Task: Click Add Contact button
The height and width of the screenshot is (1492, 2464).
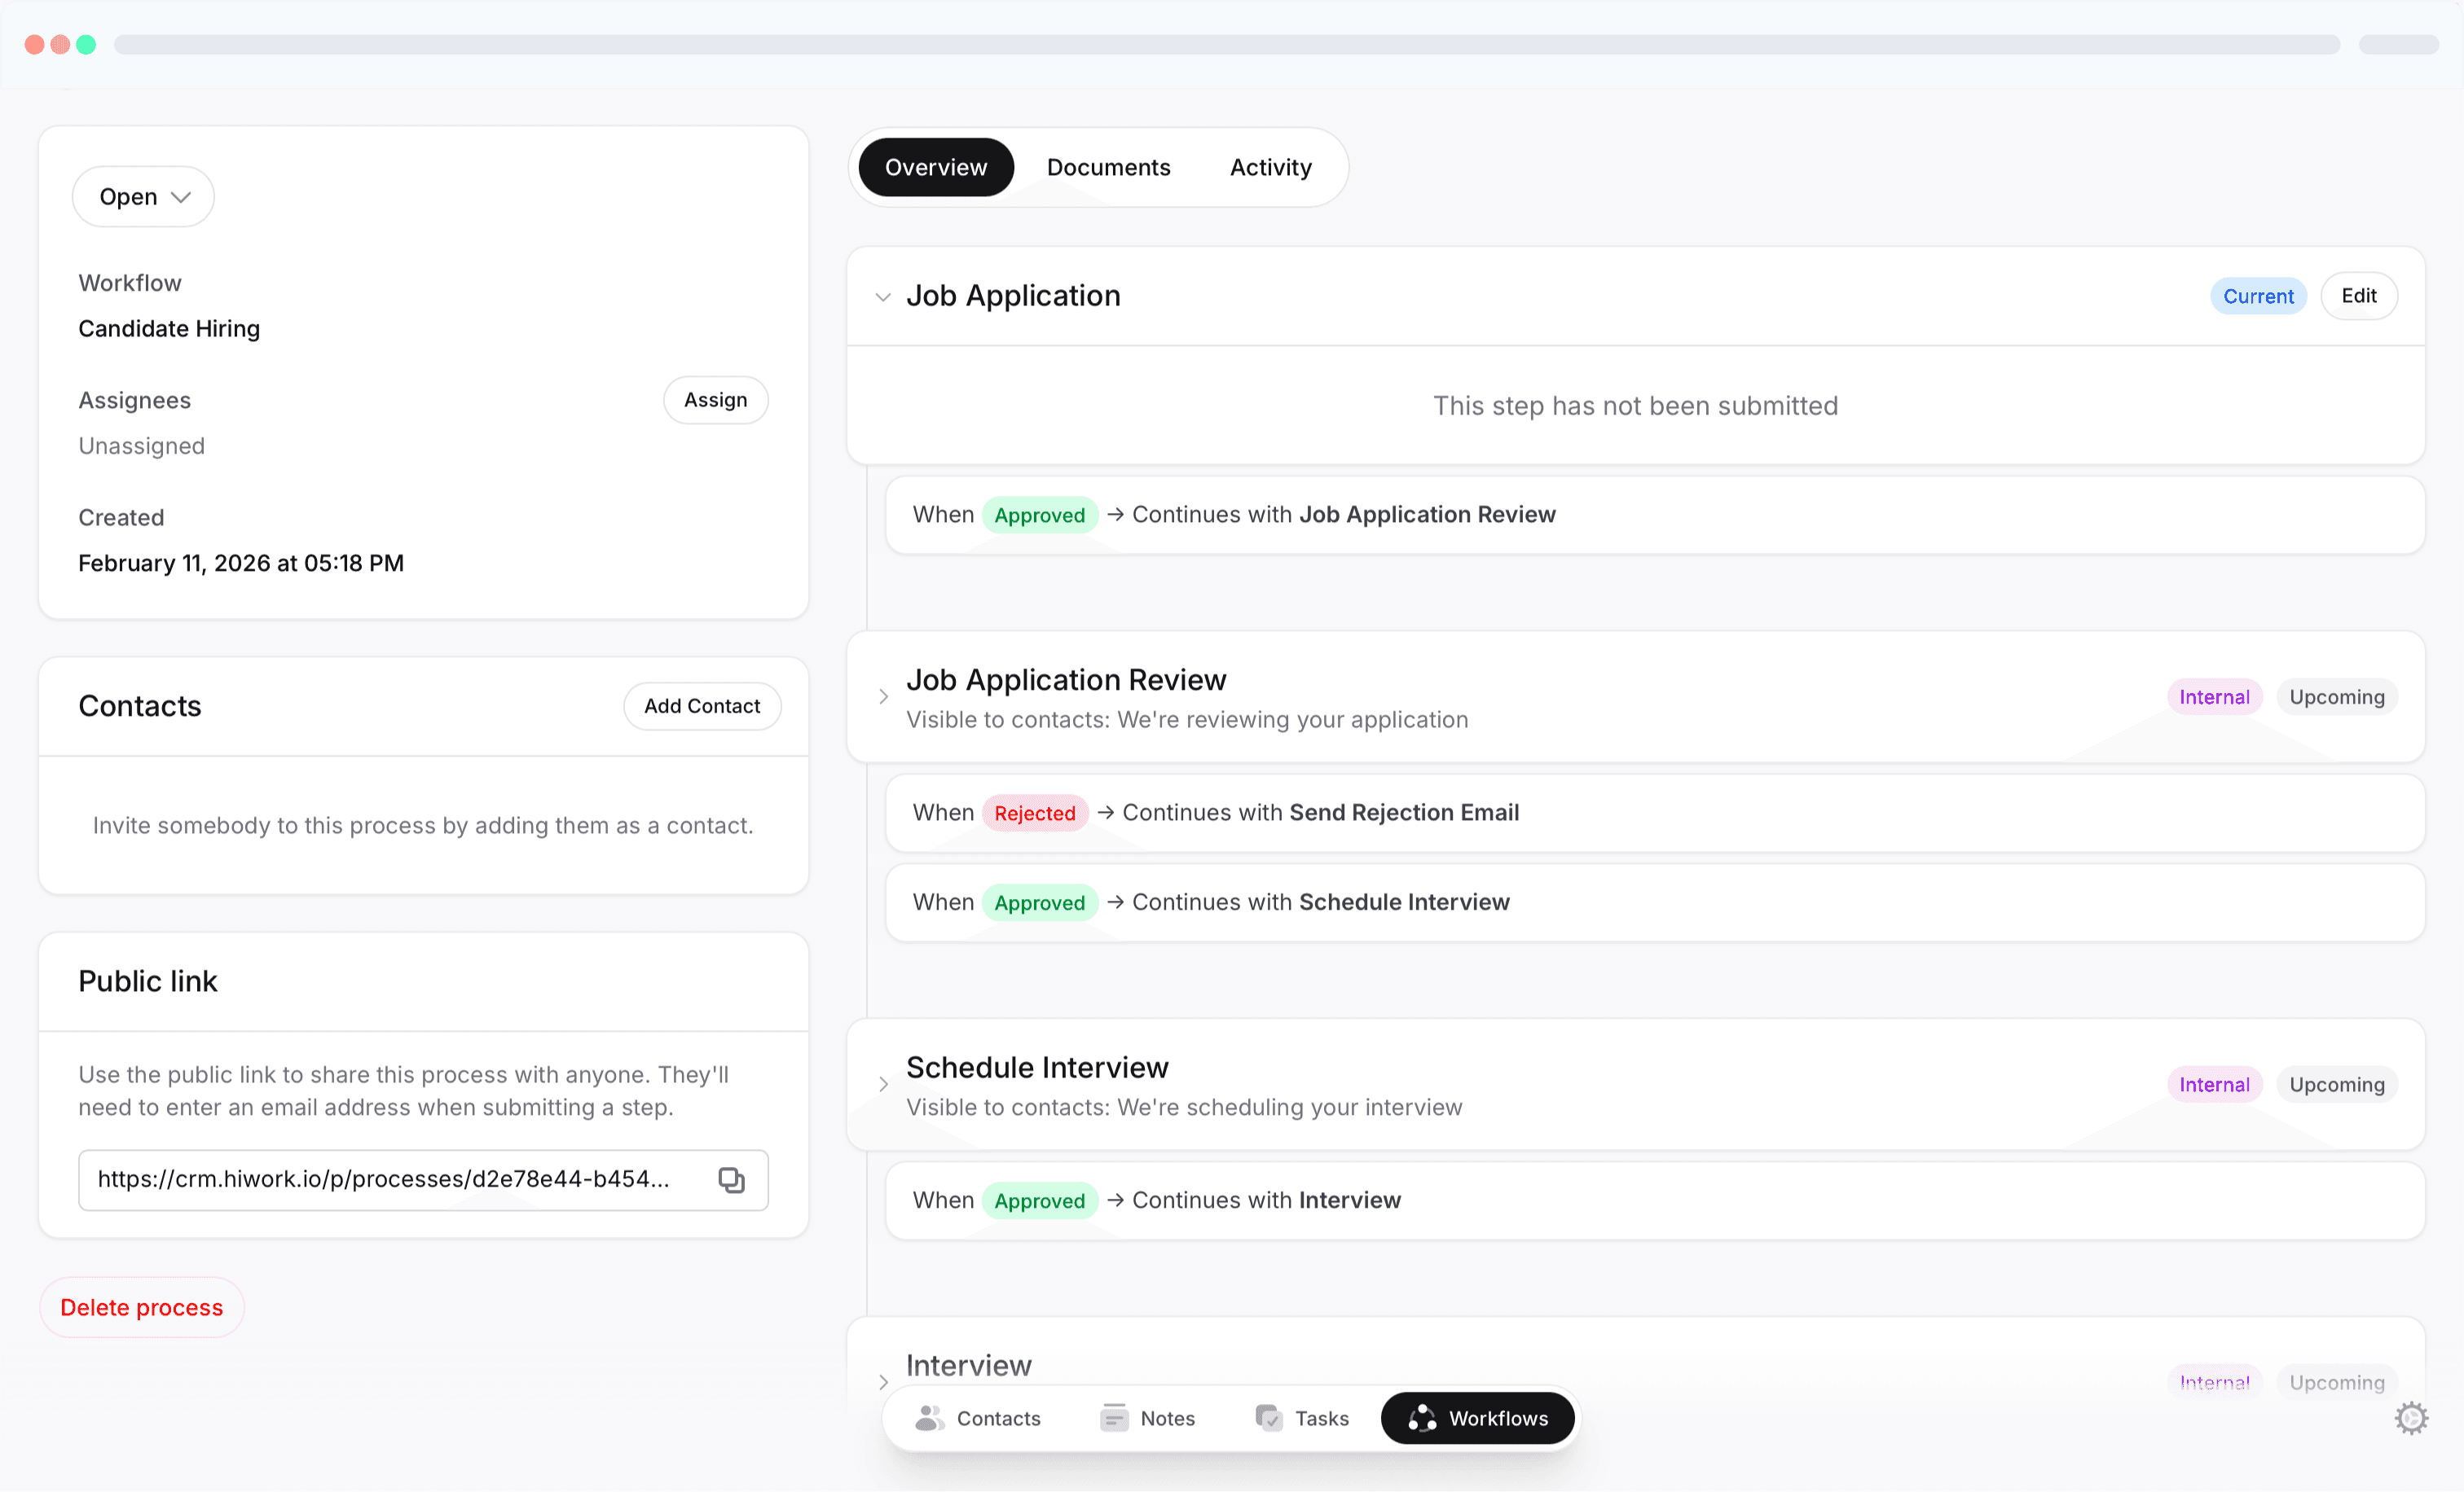Action: point(702,705)
